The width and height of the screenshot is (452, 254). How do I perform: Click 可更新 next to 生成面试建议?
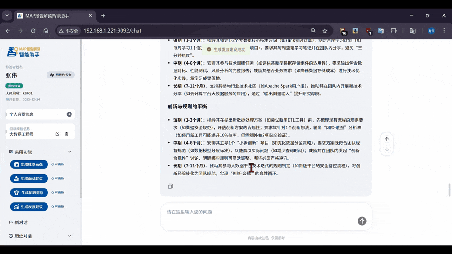coord(58,179)
